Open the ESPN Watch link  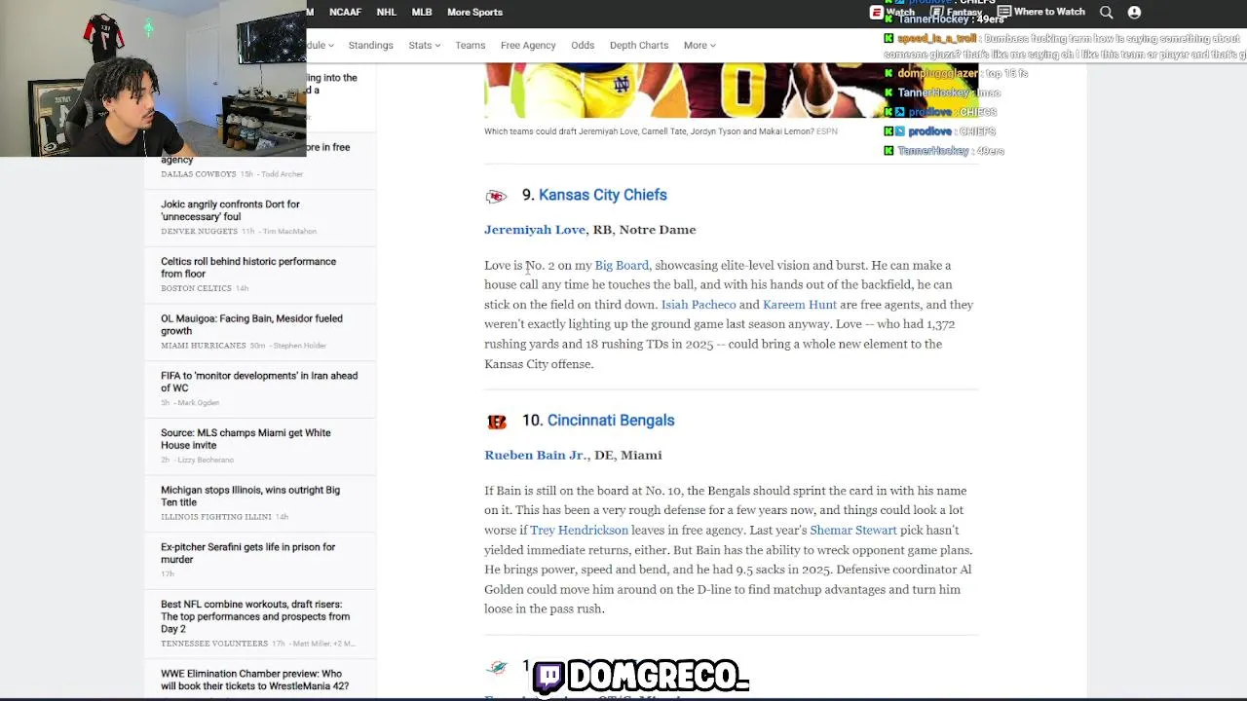pyautogui.click(x=892, y=12)
